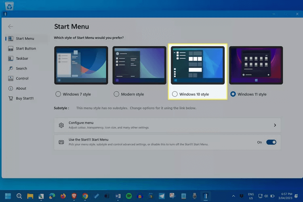The height and width of the screenshot is (202, 303).
Task: Go back using the back arrow
Action: 11,27
